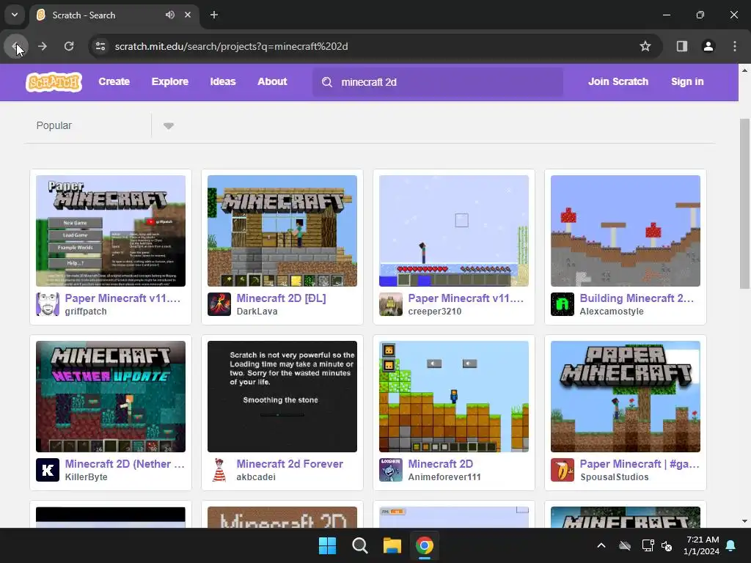This screenshot has height=563, width=751.
Task: Open new tab with plus icon
Action: (214, 15)
